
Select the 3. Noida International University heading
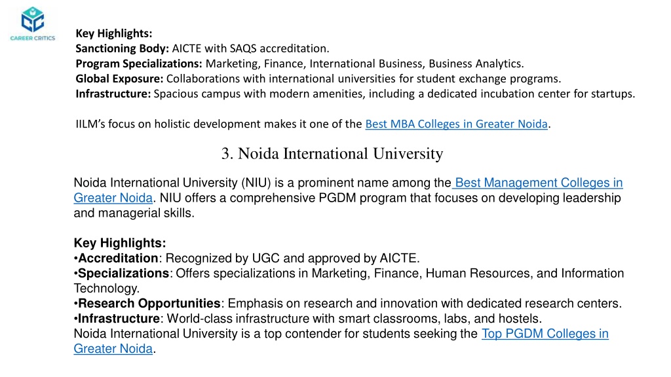pos(332,153)
